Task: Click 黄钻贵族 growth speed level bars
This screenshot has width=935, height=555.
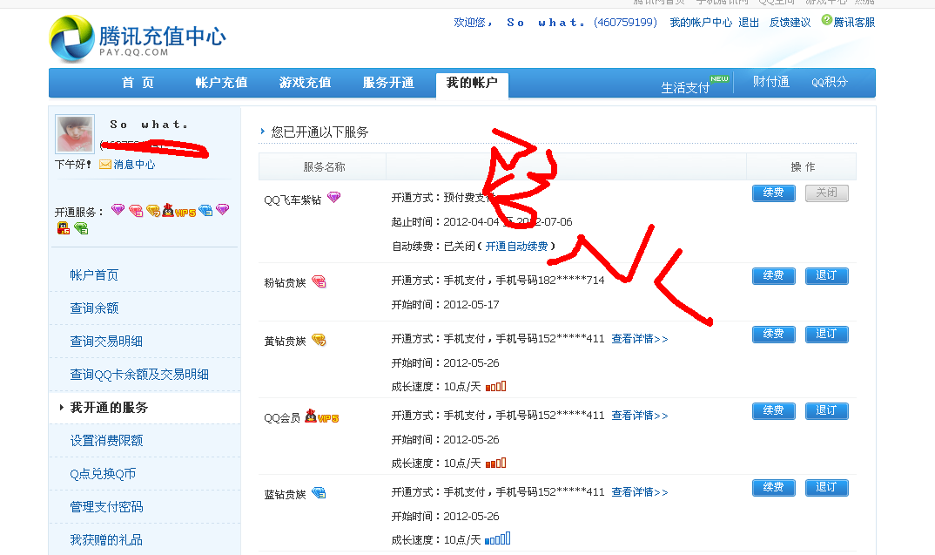Action: 495,386
